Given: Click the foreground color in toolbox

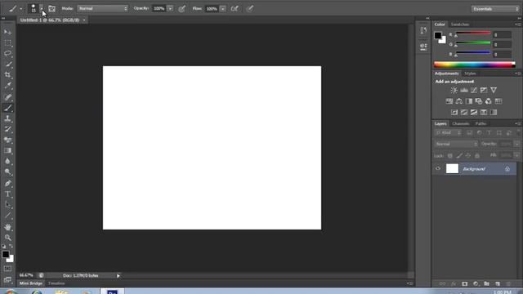Looking at the screenshot, I should pyautogui.click(x=6, y=254).
